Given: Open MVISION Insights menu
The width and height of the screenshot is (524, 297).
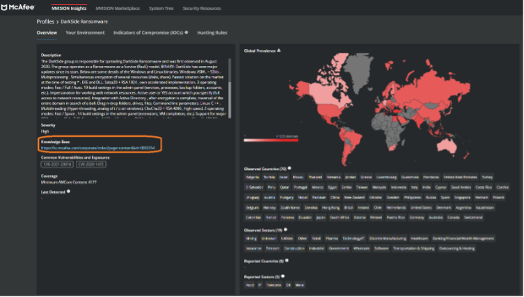Looking at the screenshot, I should (x=69, y=8).
